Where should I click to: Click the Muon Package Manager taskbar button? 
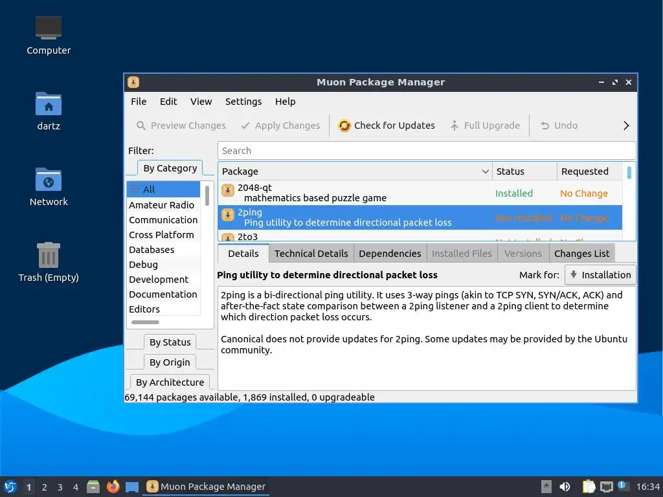point(207,487)
